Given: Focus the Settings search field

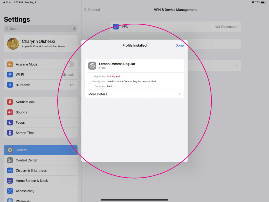Looking at the screenshot, I should [x=41, y=28].
